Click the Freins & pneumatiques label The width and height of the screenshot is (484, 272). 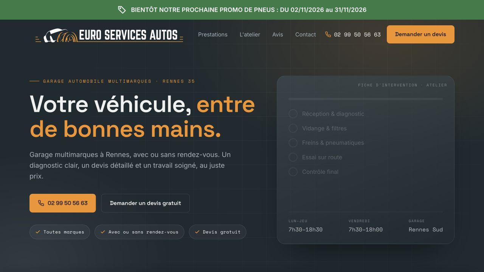coord(333,143)
